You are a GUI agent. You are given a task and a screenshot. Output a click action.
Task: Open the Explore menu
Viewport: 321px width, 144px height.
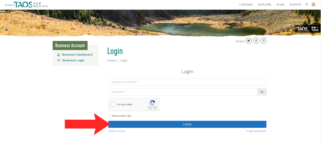[x=265, y=4]
